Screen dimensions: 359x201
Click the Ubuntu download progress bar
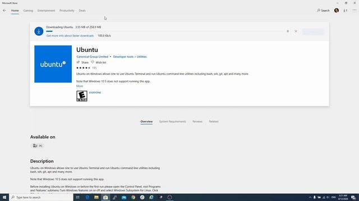(x=164, y=31)
